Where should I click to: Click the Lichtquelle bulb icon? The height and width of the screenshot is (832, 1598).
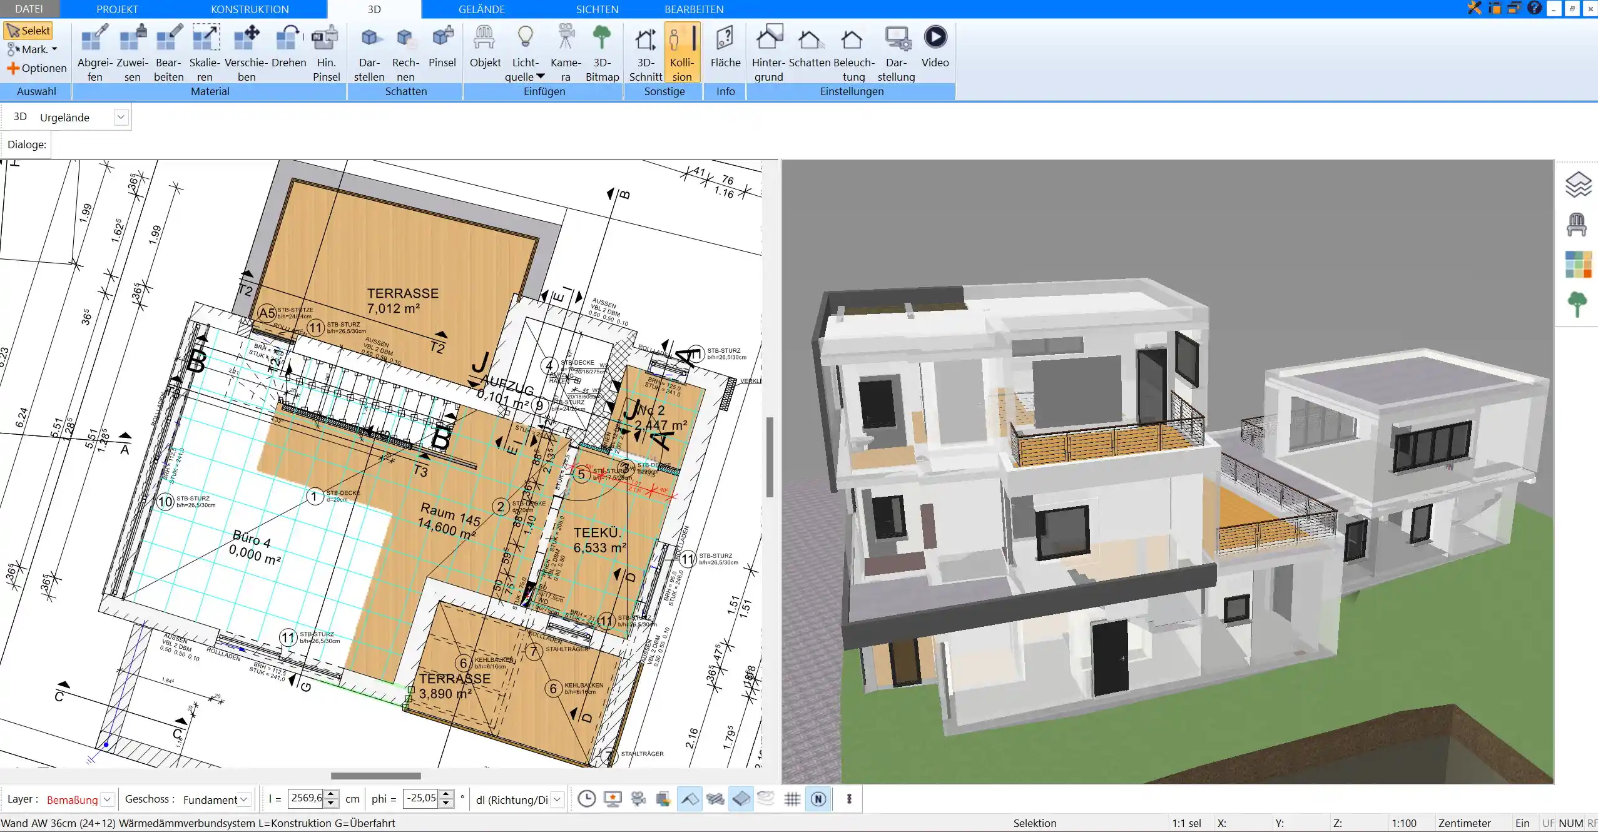point(525,38)
